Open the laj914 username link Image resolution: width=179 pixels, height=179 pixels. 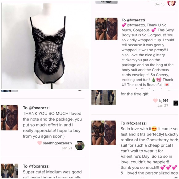coord(164,101)
